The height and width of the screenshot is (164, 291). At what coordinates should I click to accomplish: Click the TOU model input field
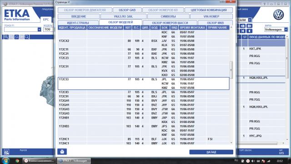(49, 29)
